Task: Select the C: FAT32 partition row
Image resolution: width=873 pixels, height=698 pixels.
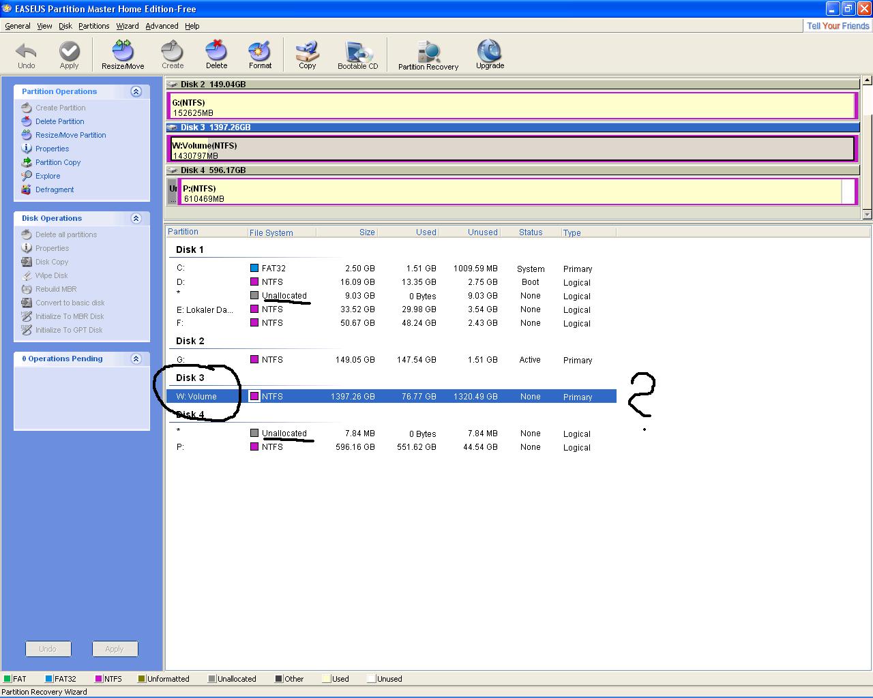Action: pos(391,269)
